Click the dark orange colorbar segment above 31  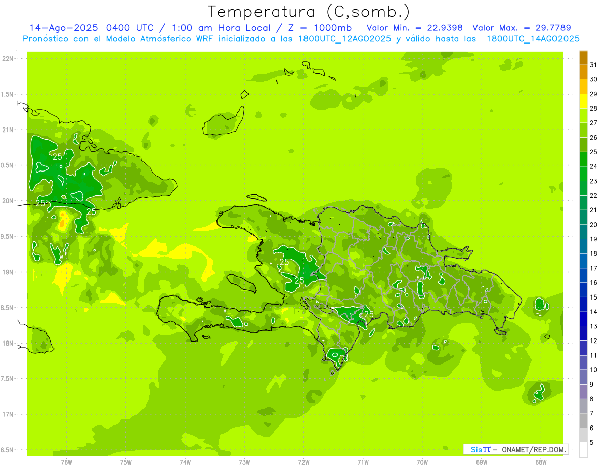584,58
